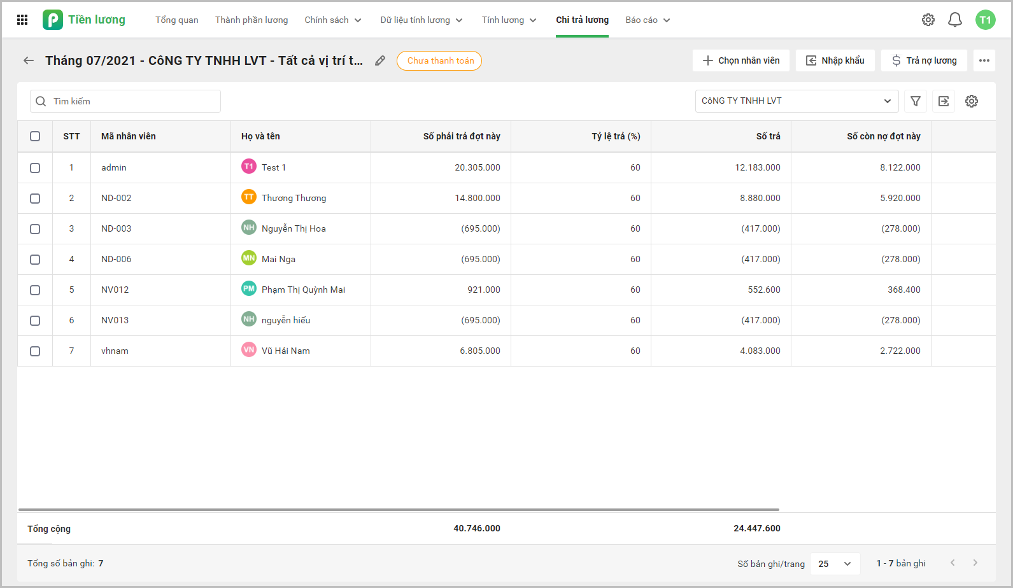
Task: Open table column settings gear
Action: pyautogui.click(x=972, y=101)
